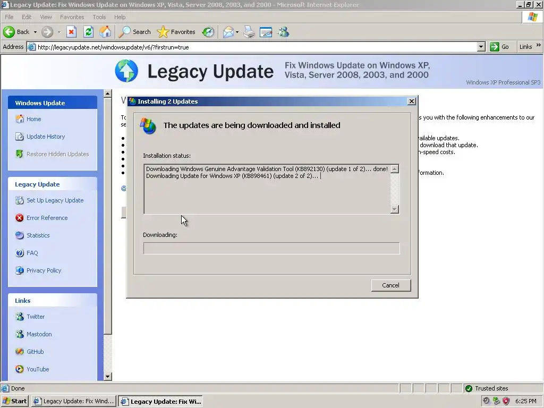Viewport: 544px width, 408px height.
Task: Click the sidebar scrollbar down arrow
Action: [x=107, y=377]
